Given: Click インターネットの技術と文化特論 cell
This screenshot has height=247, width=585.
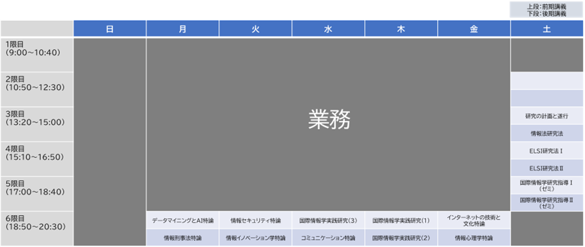Looking at the screenshot, I should point(474,220).
